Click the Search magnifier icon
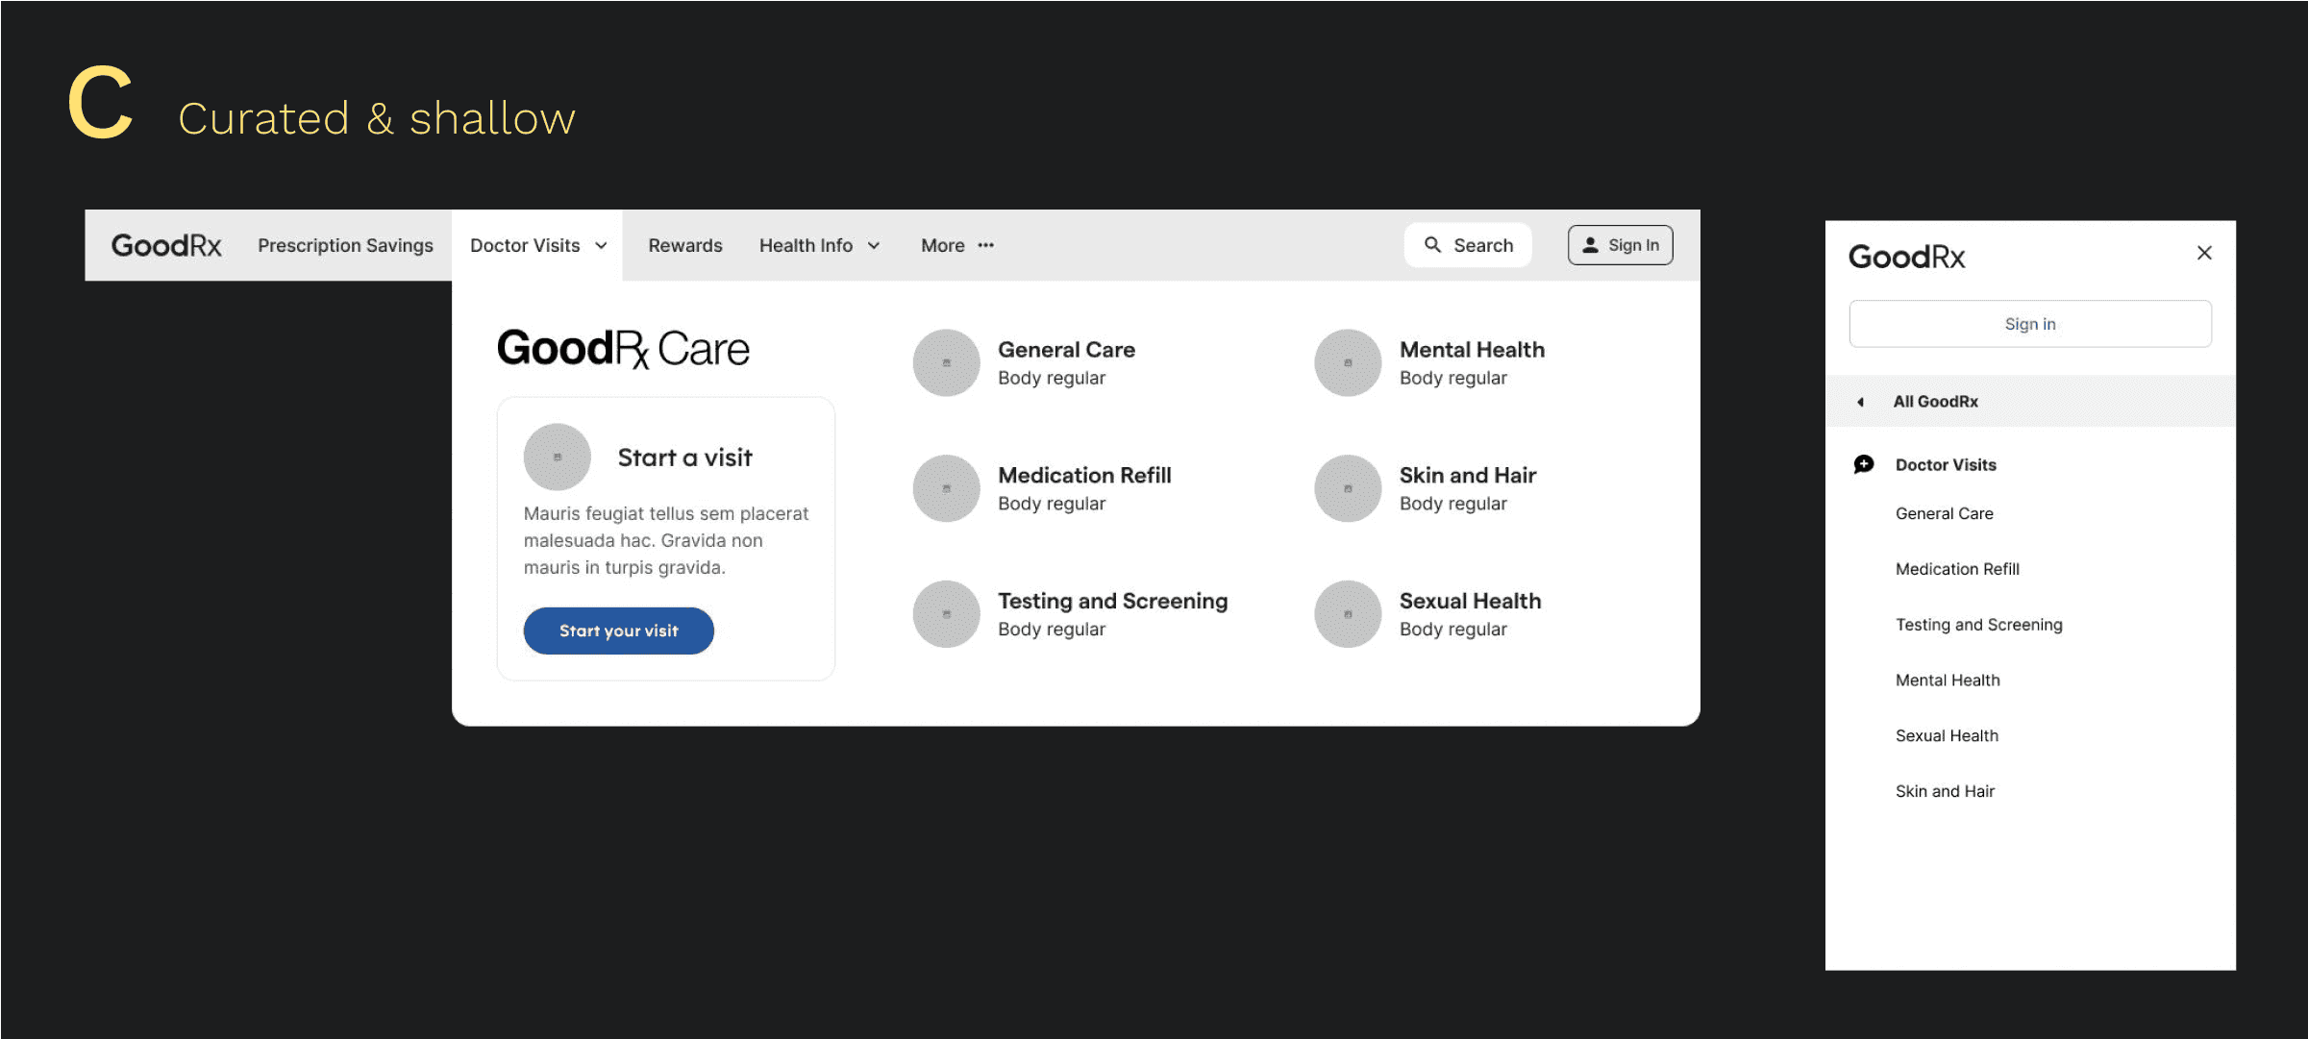 (x=1432, y=245)
